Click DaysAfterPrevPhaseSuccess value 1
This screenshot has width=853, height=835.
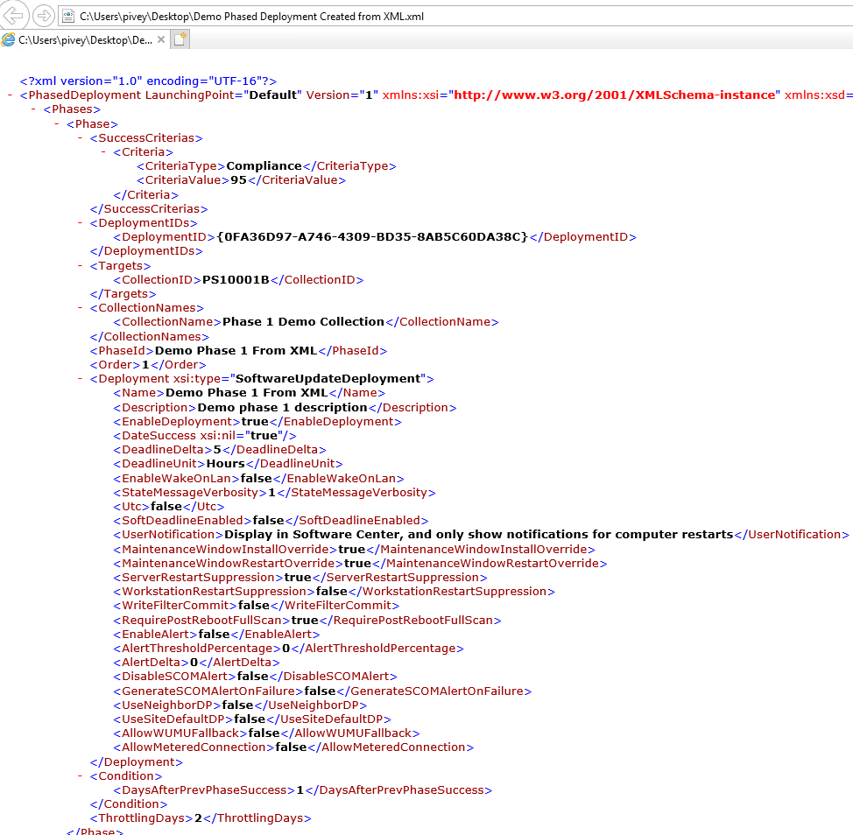click(x=300, y=790)
